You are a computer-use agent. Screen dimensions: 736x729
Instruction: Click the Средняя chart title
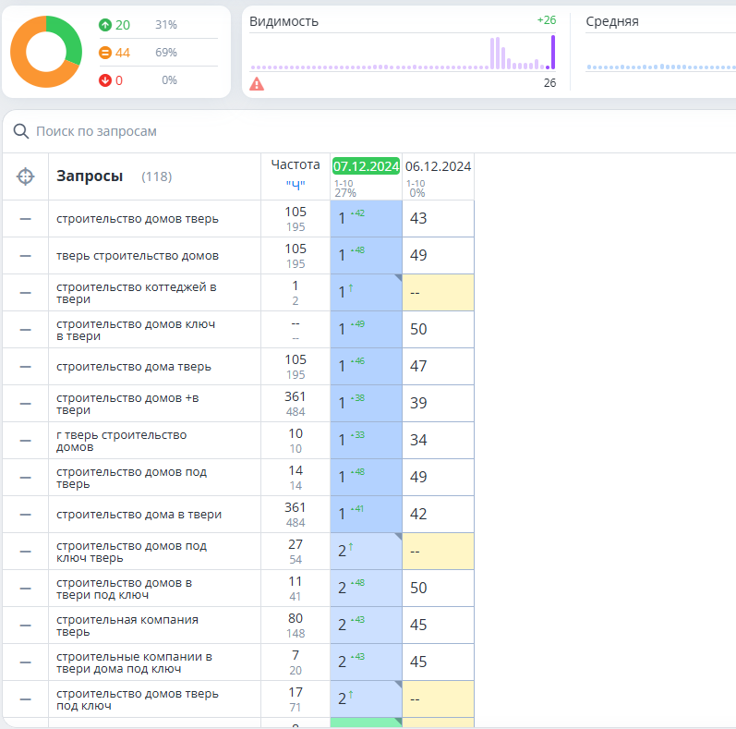click(x=612, y=21)
